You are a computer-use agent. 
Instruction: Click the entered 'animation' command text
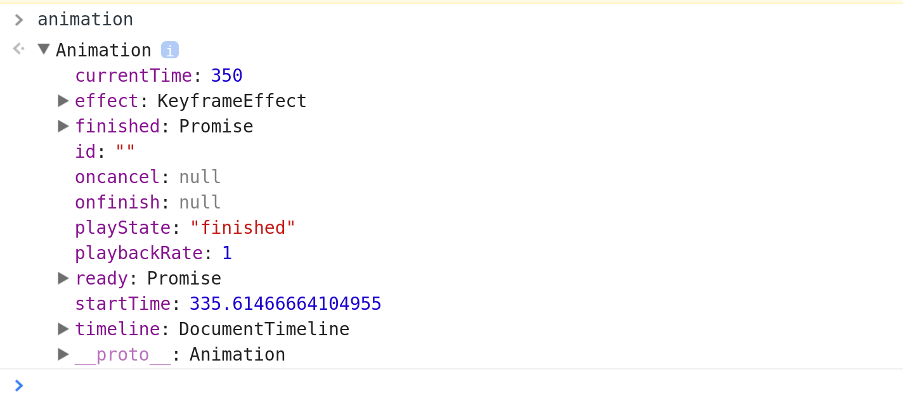point(86,20)
